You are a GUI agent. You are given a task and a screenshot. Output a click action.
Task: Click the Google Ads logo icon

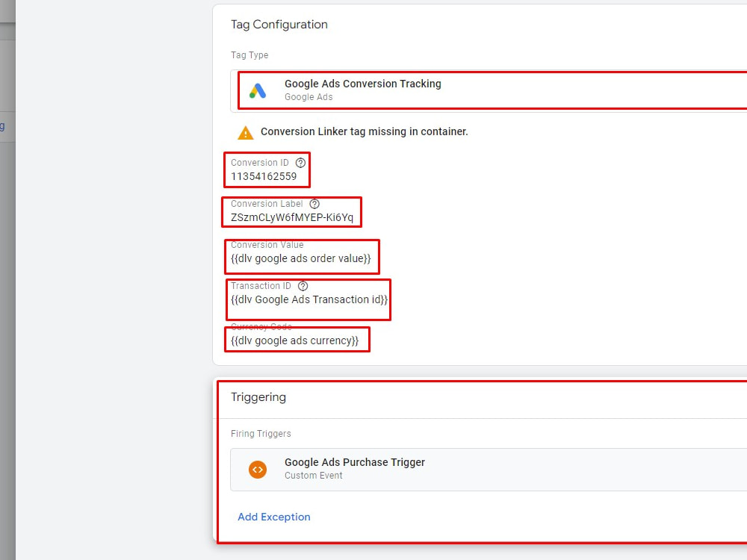click(257, 90)
